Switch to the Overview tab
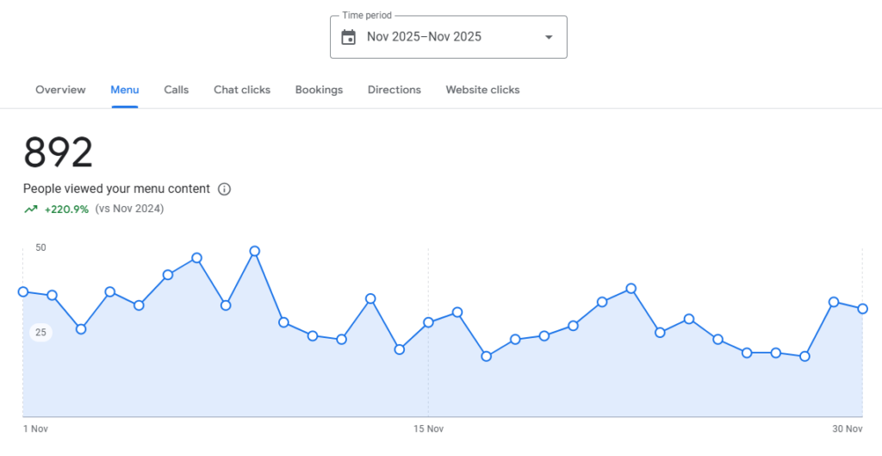Image resolution: width=882 pixels, height=456 pixels. (x=61, y=90)
